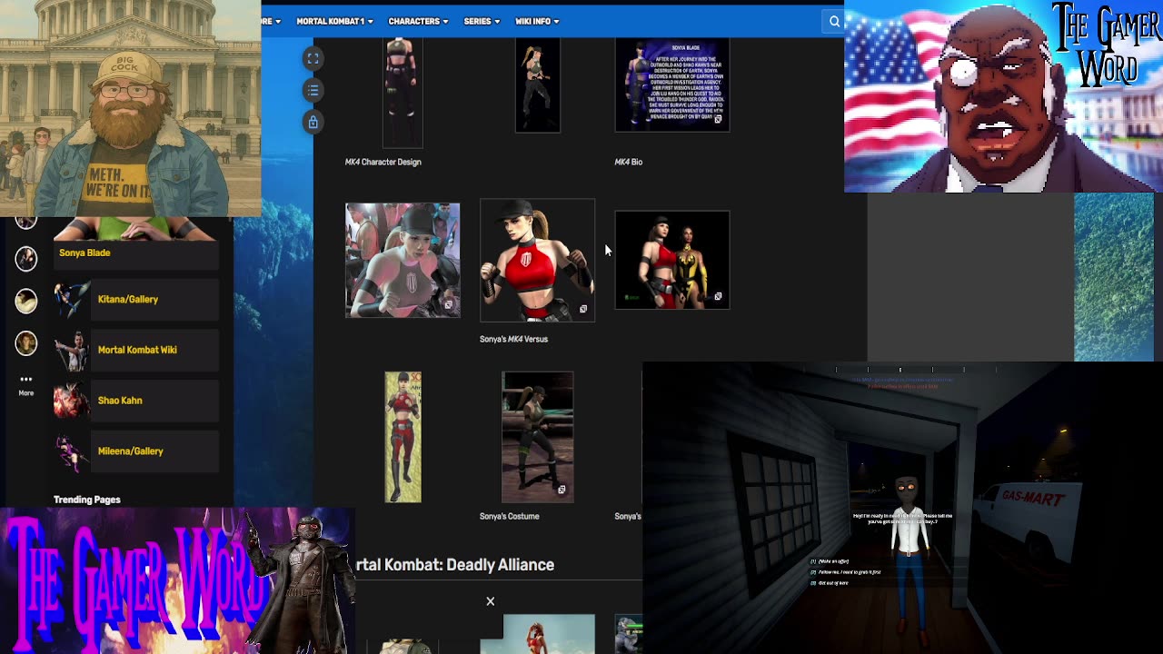The width and height of the screenshot is (1163, 654).
Task: Click the lock icon in left toolbar
Action: tap(313, 122)
